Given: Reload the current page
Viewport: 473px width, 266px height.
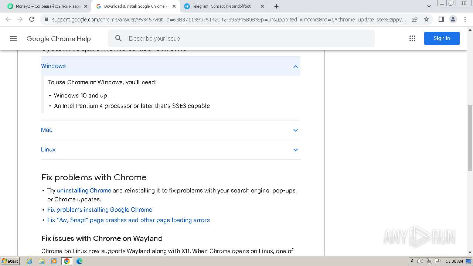Looking at the screenshot, I should pyautogui.click(x=32, y=19).
